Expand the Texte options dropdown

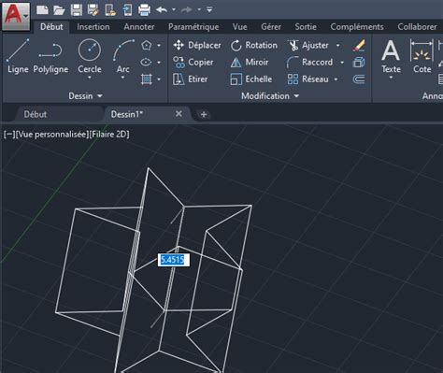click(391, 78)
